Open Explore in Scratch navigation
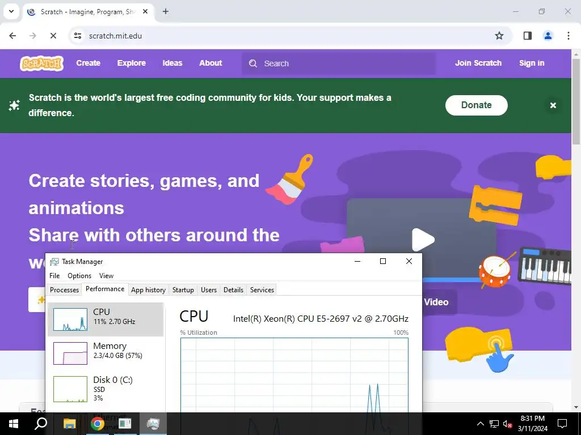Viewport: 581px width, 435px height. tap(131, 63)
